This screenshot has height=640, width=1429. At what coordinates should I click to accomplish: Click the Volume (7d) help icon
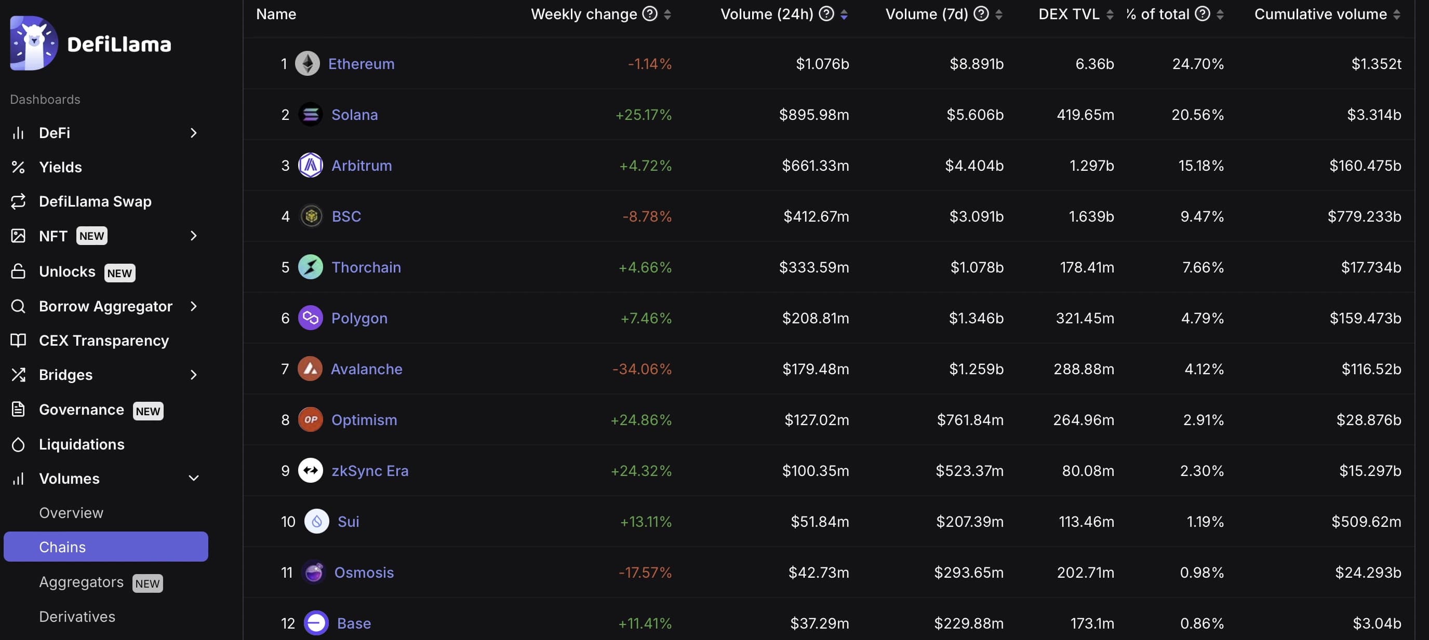point(981,14)
